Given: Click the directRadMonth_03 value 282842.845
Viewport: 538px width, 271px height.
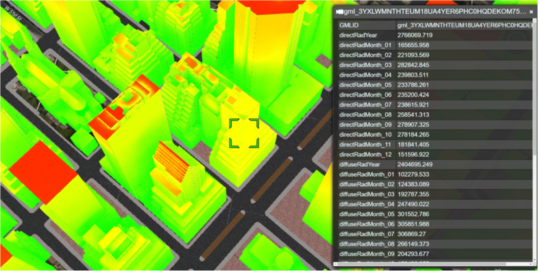Looking at the screenshot, I should (413, 65).
